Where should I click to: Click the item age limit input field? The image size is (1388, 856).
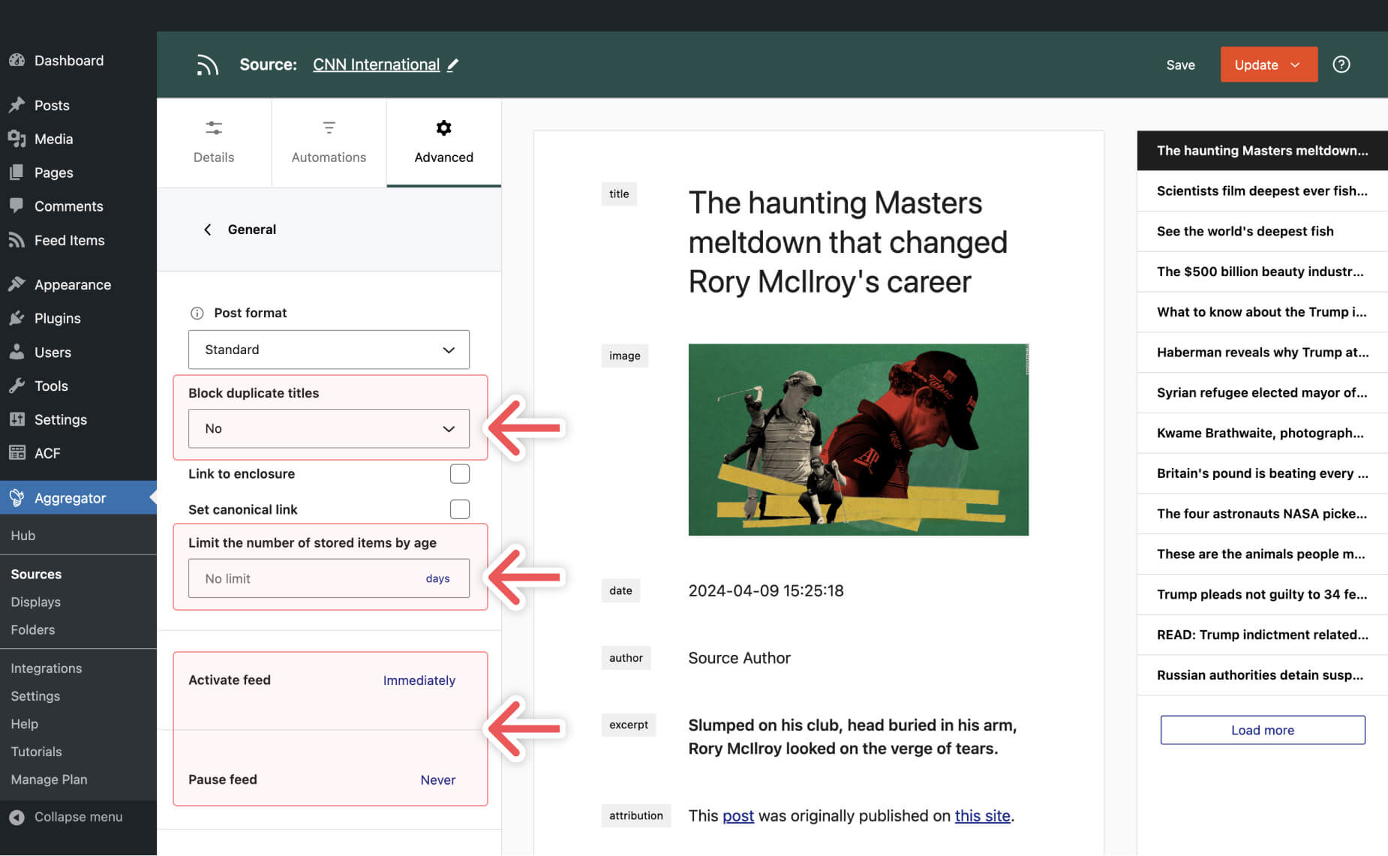[329, 578]
